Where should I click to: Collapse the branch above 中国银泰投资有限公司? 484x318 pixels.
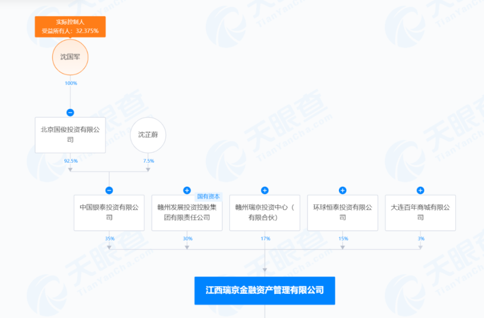pyautogui.click(x=109, y=190)
